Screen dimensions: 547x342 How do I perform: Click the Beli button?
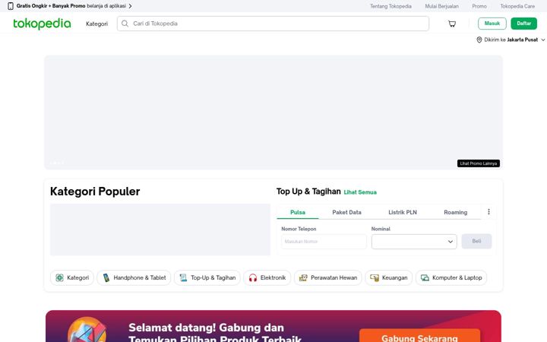point(476,241)
